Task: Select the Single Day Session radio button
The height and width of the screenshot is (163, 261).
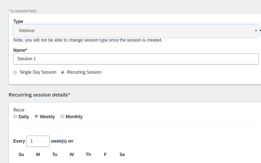Action: coord(15,72)
